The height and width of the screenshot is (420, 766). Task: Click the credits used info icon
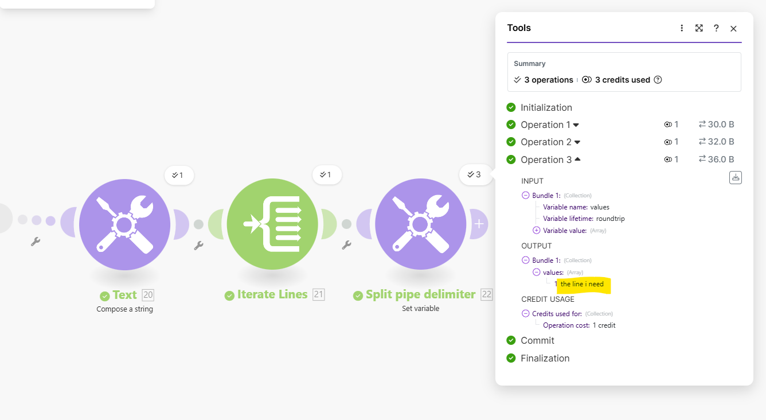[x=658, y=80]
